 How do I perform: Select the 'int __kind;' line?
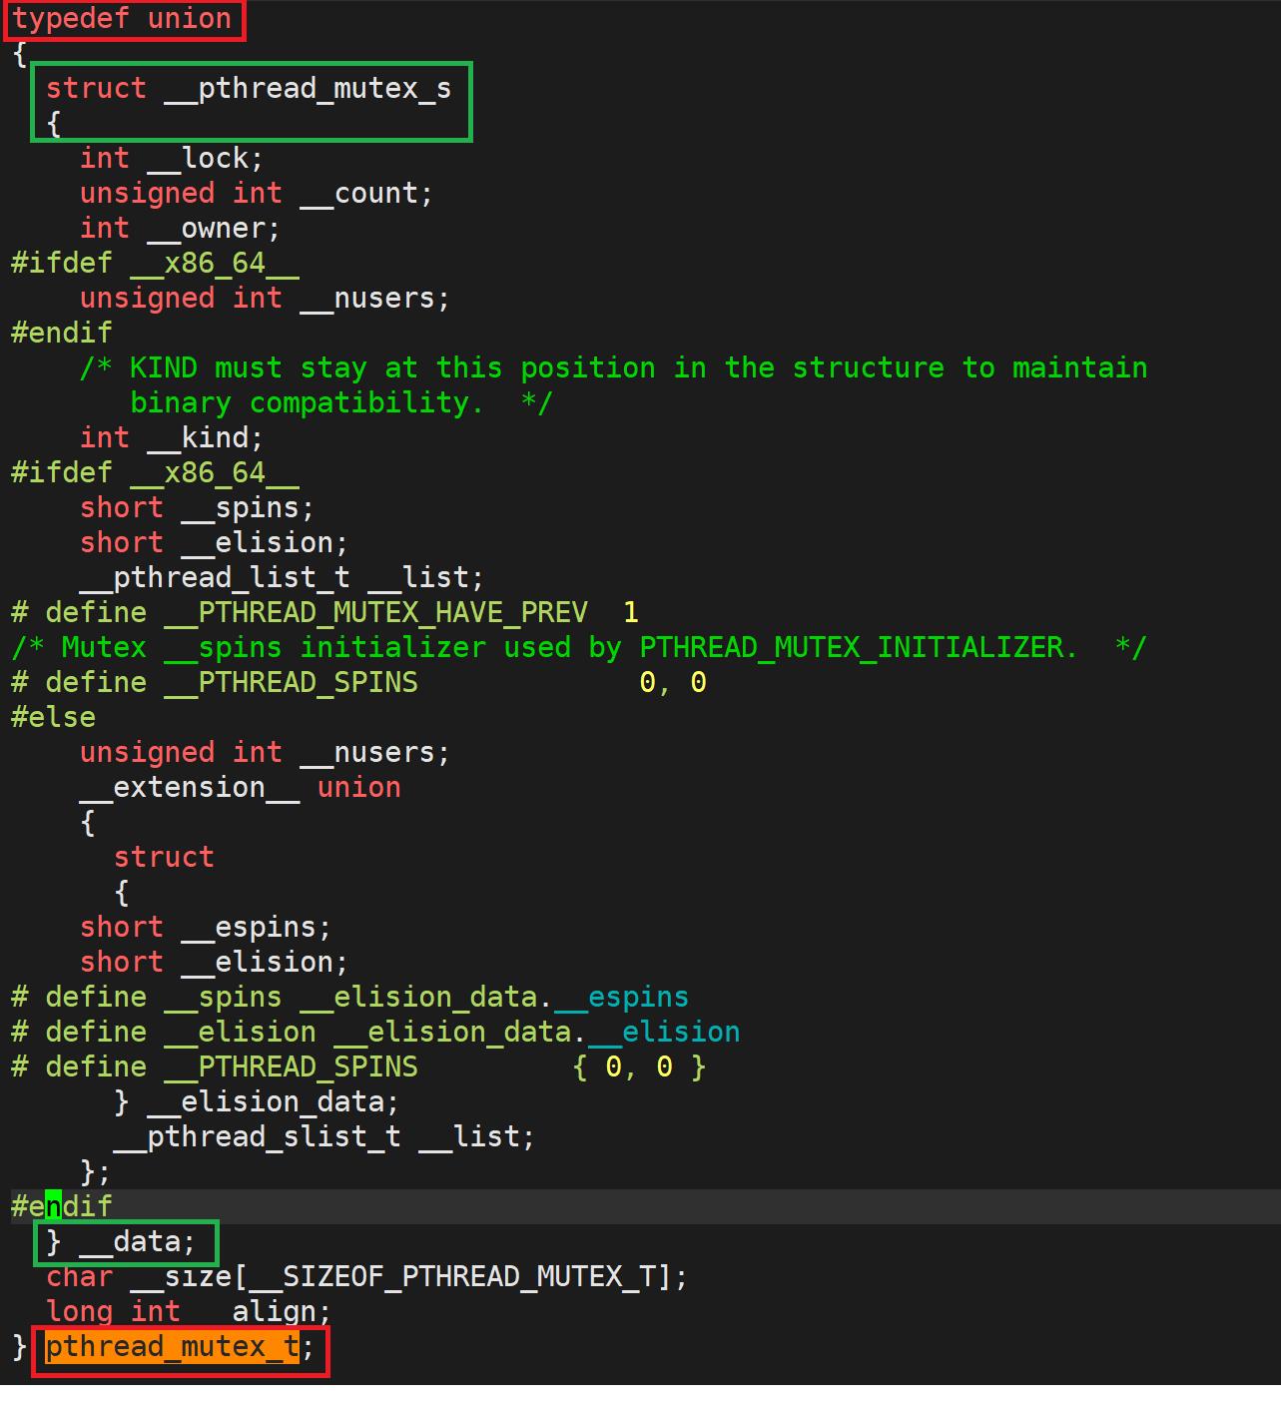[172, 438]
